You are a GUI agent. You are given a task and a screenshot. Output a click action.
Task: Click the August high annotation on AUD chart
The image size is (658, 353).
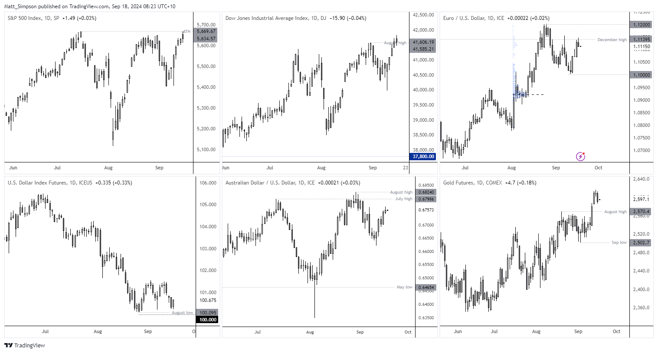(x=401, y=192)
